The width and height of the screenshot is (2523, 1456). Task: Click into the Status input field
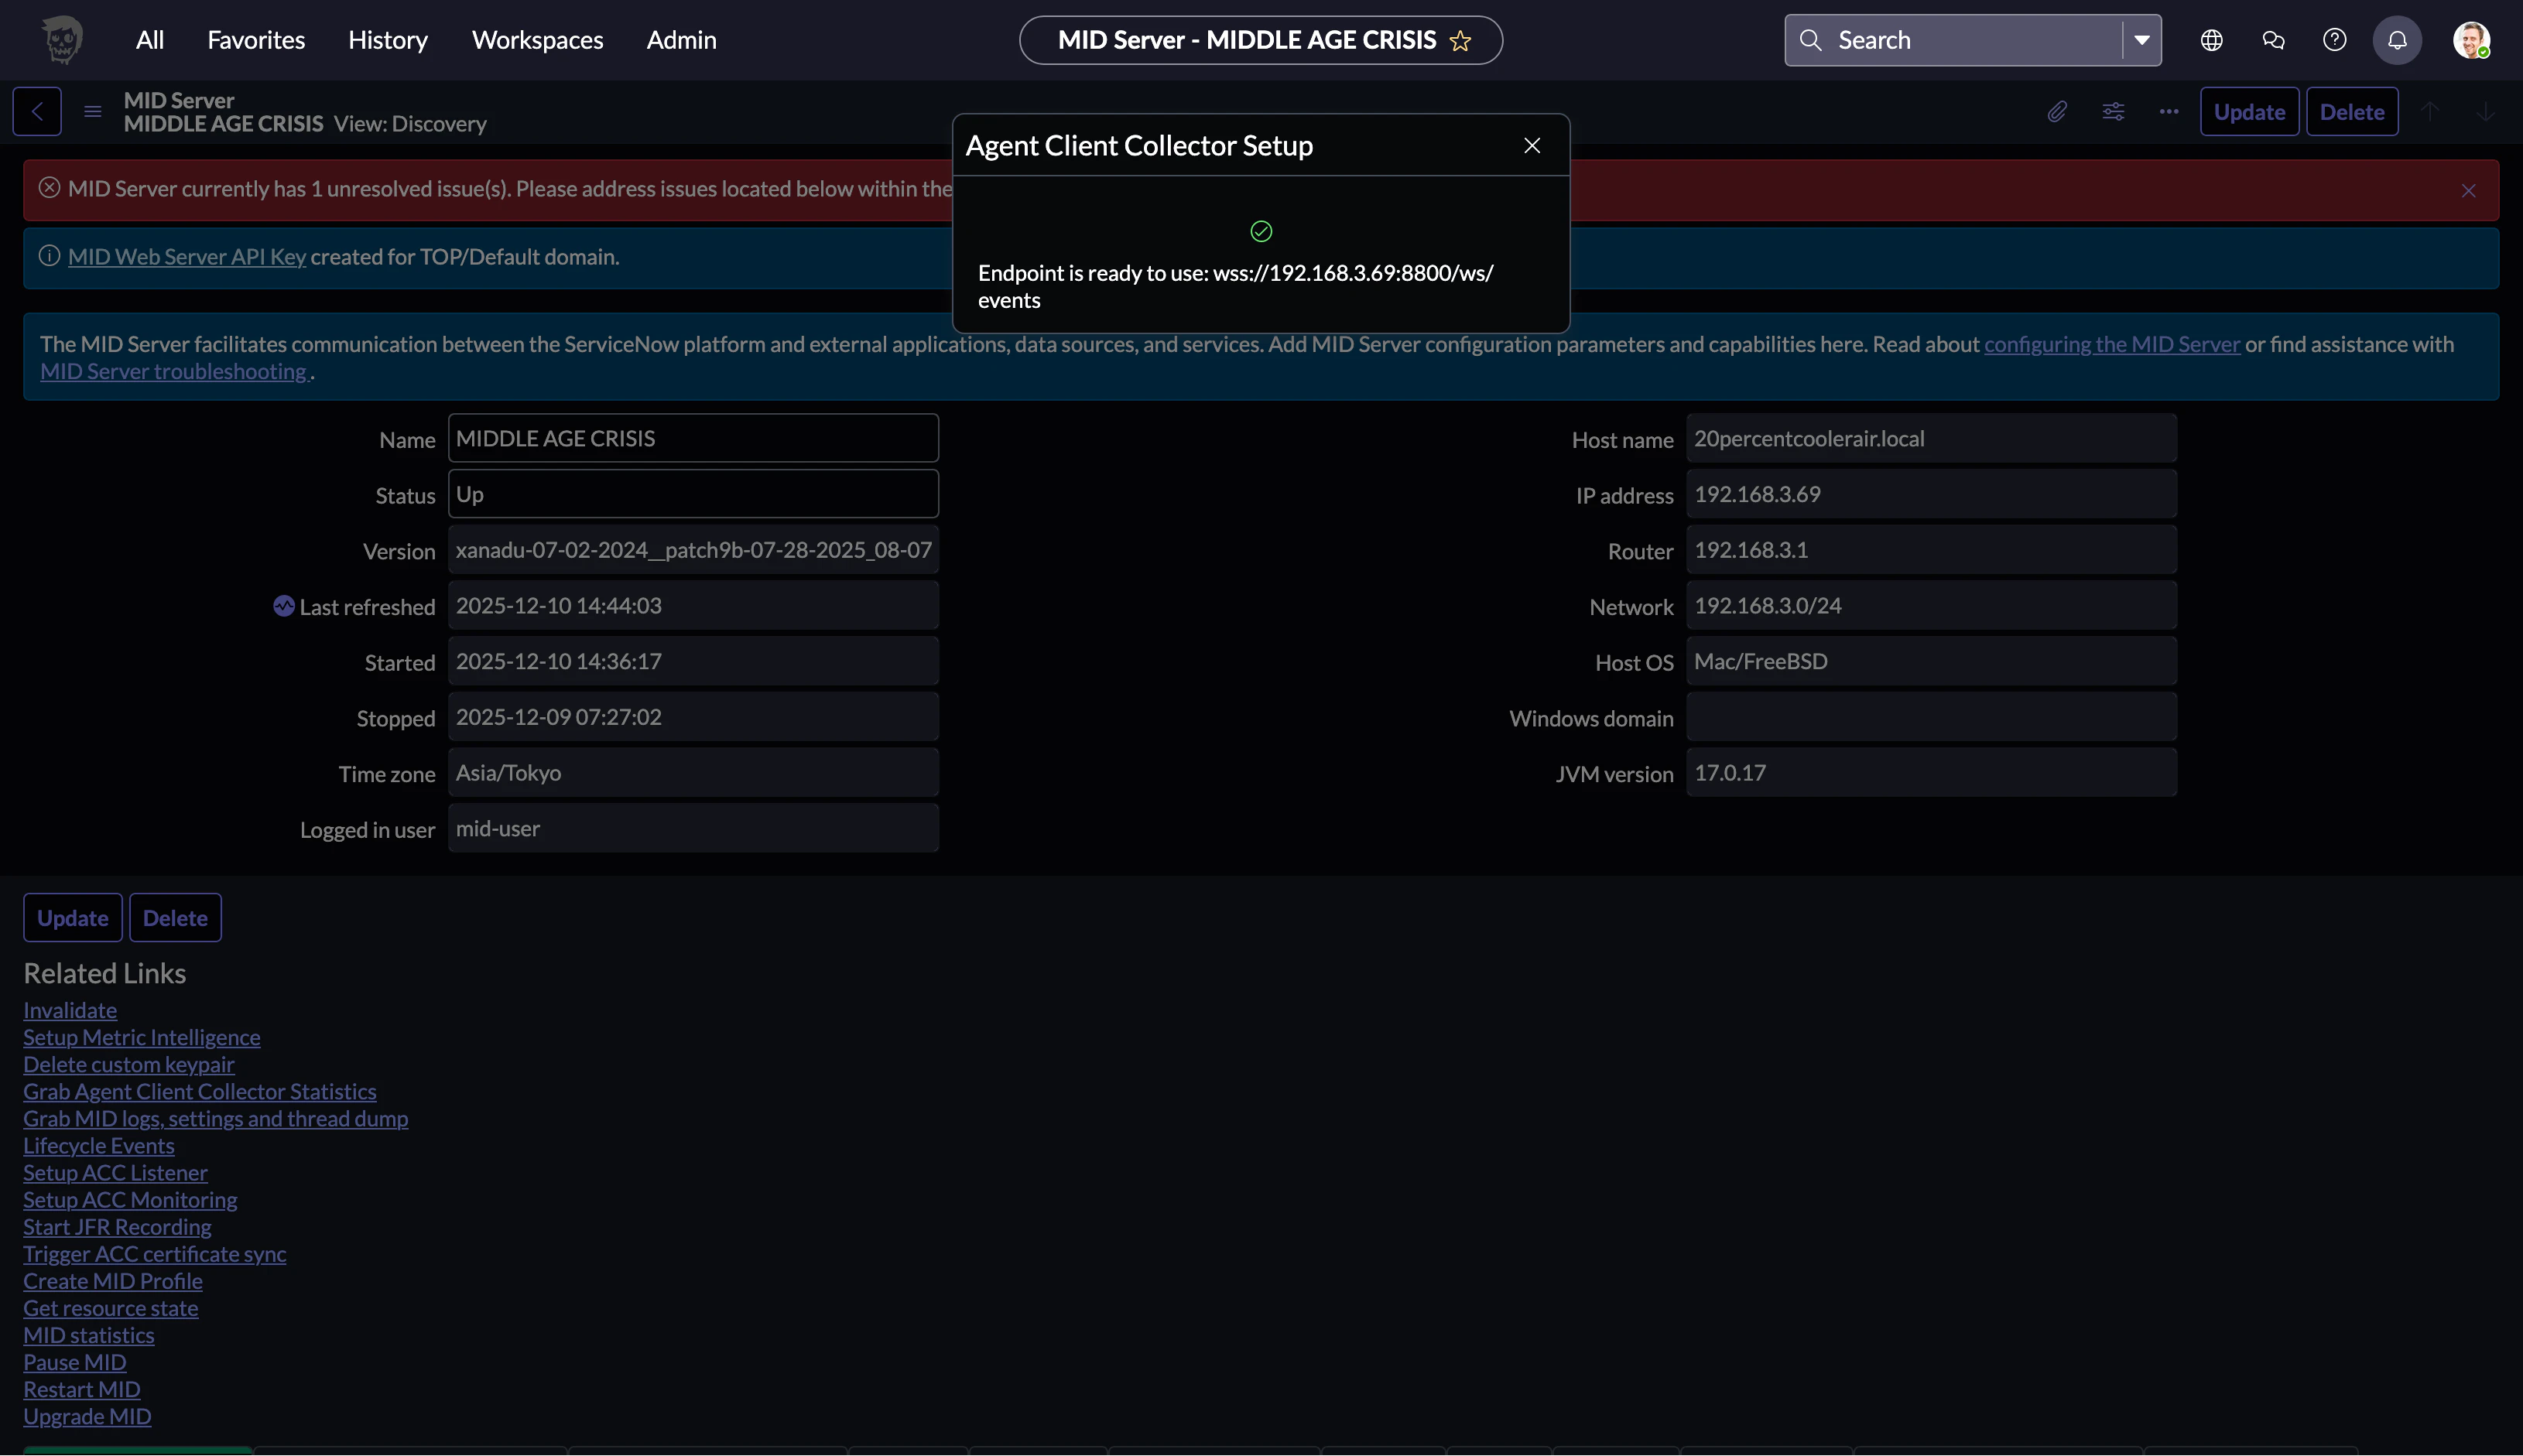693,494
